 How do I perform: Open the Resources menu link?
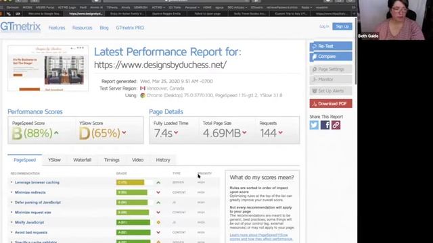83,28
